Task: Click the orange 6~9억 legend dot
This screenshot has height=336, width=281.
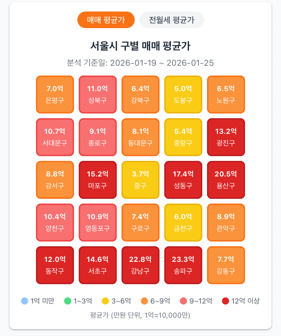Action: [145, 301]
